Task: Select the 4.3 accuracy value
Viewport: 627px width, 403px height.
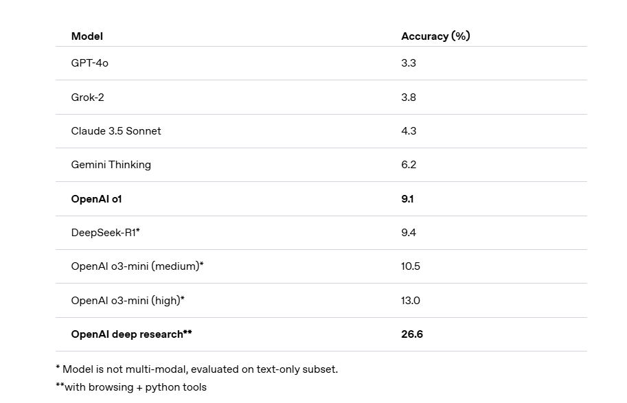Action: click(409, 130)
